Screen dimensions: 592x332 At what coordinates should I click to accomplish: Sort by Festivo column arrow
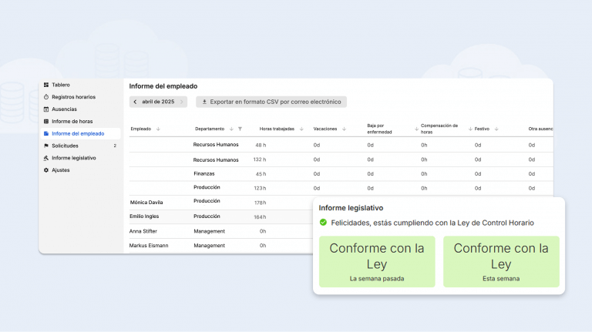point(496,129)
